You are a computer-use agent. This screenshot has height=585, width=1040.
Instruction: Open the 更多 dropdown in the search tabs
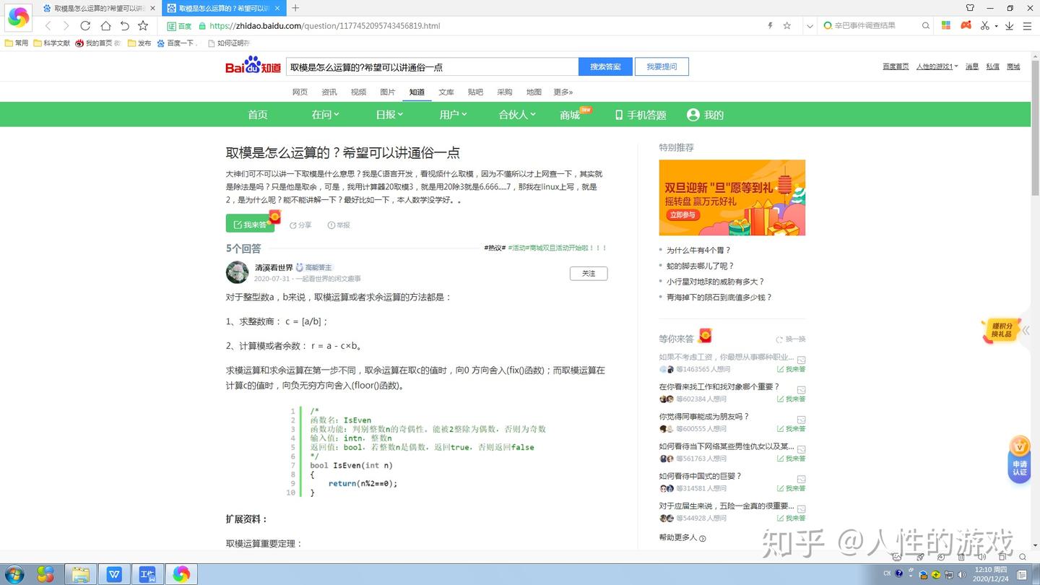(563, 92)
